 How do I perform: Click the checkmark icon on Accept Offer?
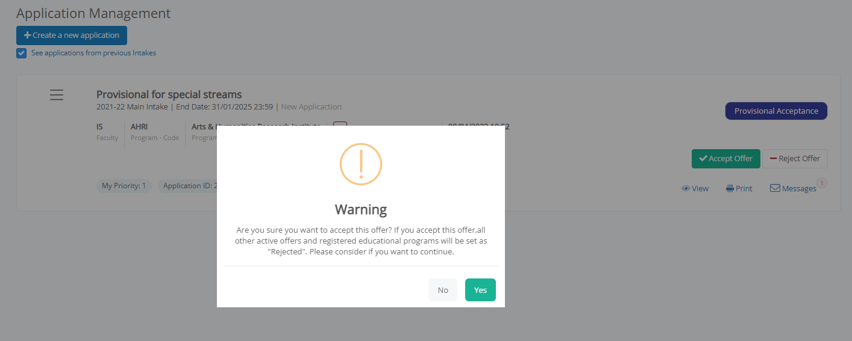tap(703, 159)
